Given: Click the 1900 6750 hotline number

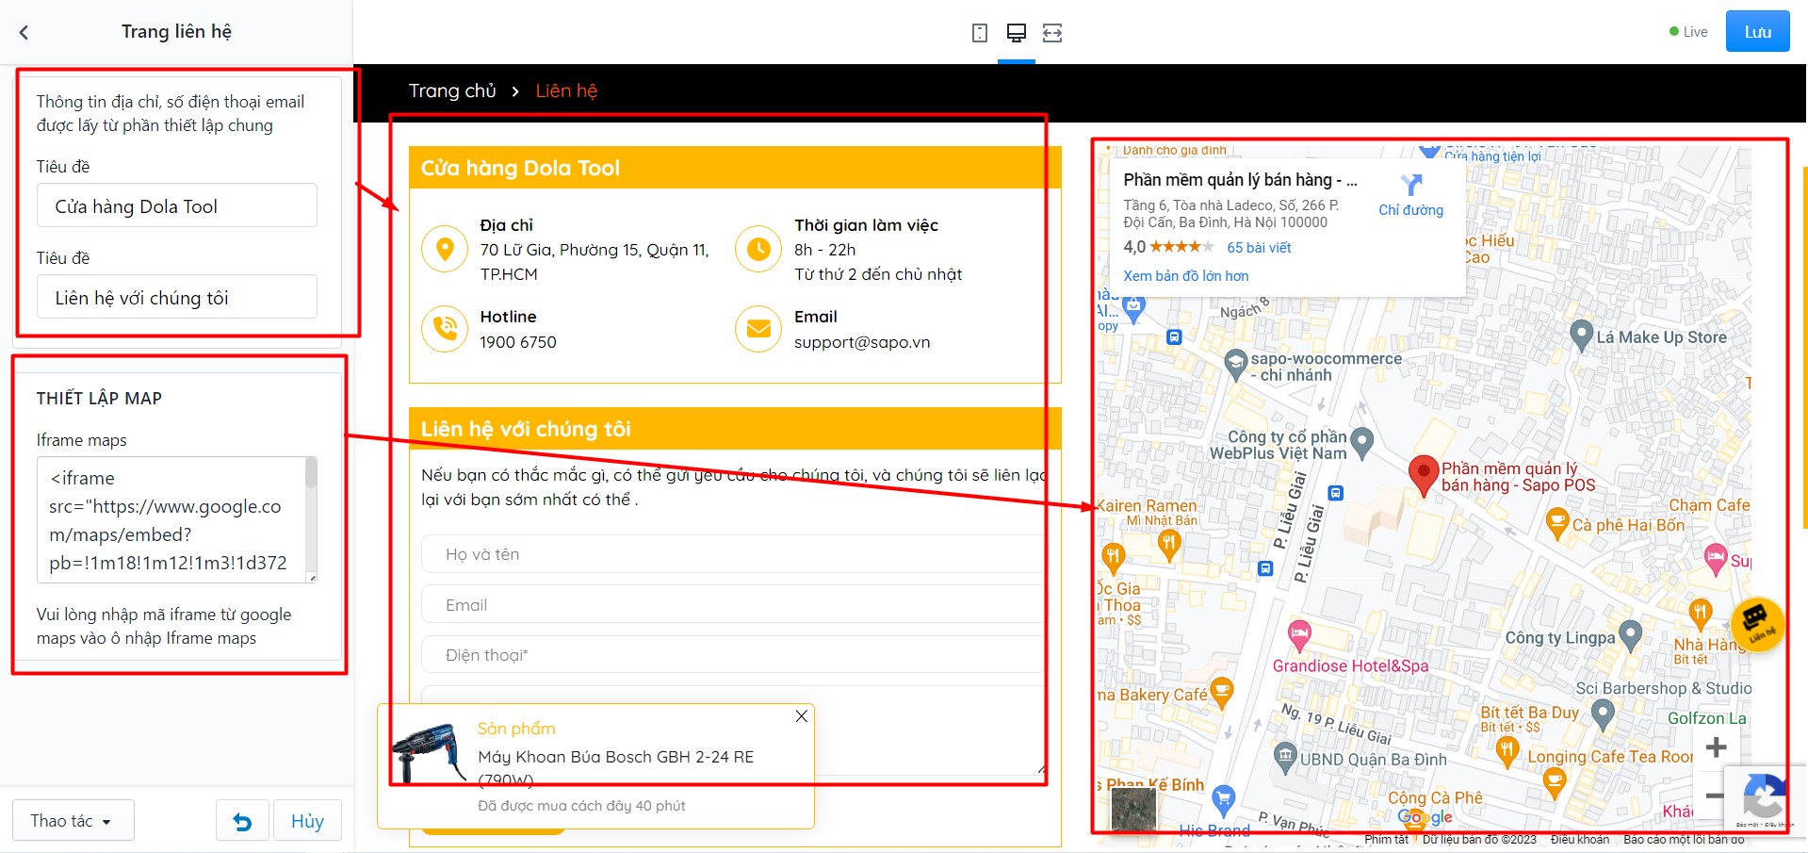Looking at the screenshot, I should click(x=518, y=342).
